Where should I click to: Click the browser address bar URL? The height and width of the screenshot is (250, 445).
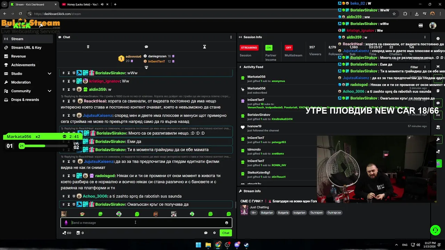57,14
